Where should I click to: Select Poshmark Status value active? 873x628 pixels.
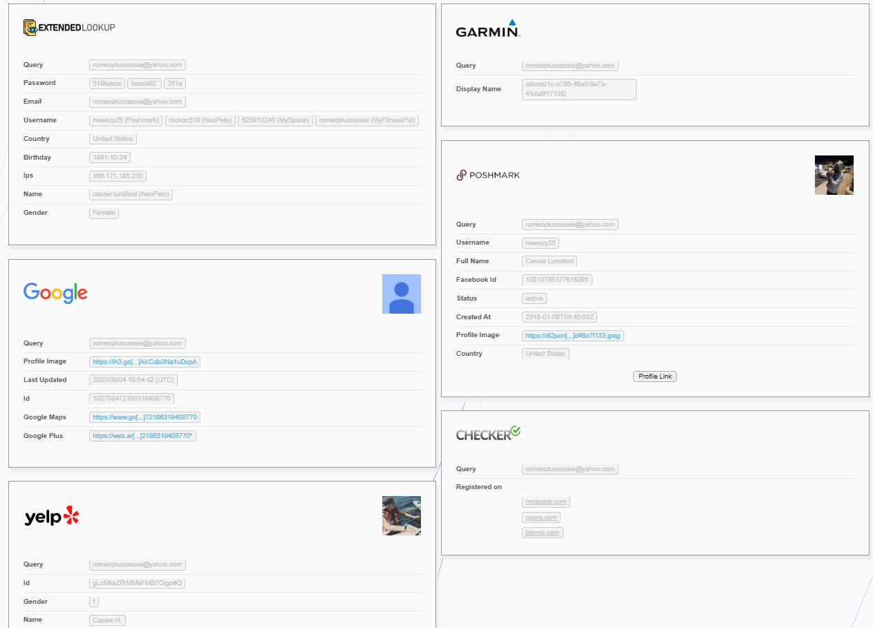click(x=534, y=298)
